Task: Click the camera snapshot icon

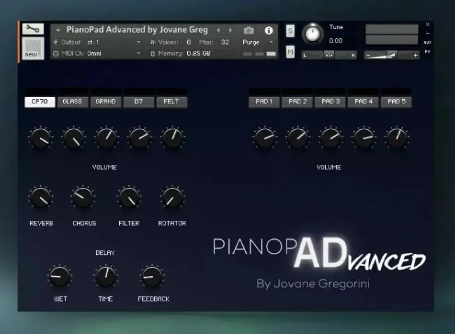Action: pyautogui.click(x=248, y=30)
